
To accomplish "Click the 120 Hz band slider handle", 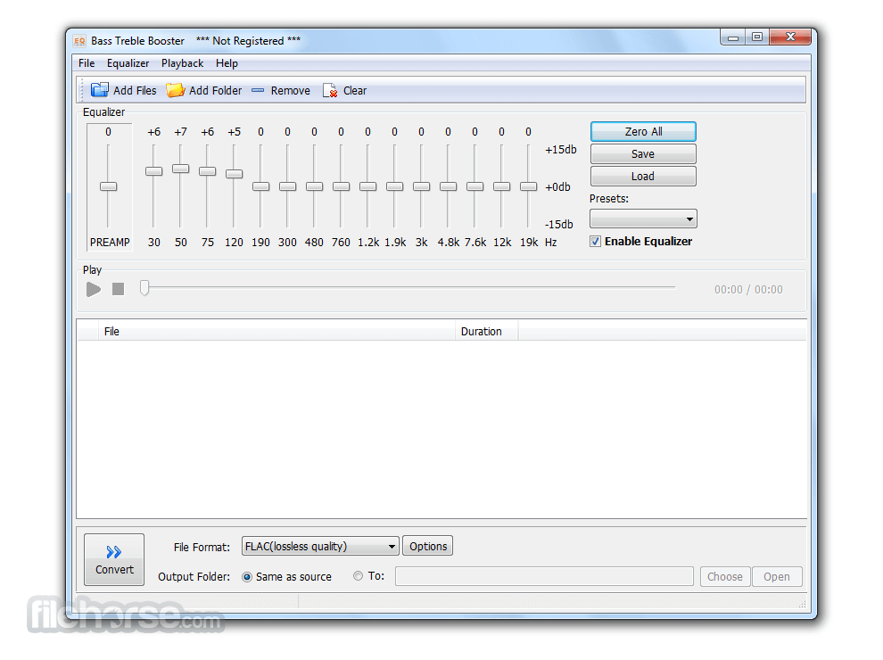I will (235, 173).
